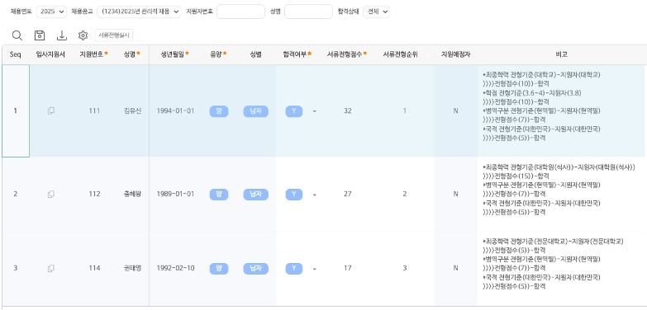Click the 양 badge in row 114
647x310 pixels.
click(219, 269)
